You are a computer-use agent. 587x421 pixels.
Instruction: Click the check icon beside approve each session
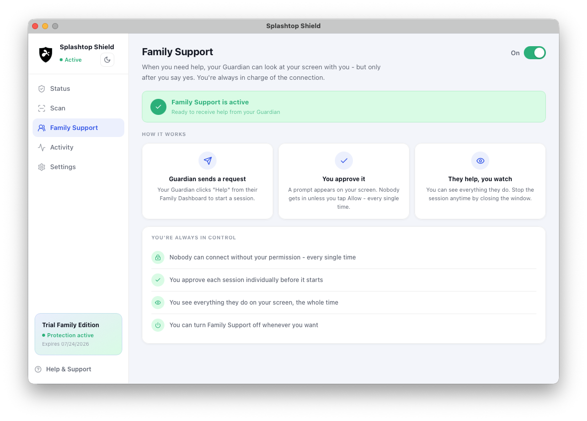(x=158, y=280)
